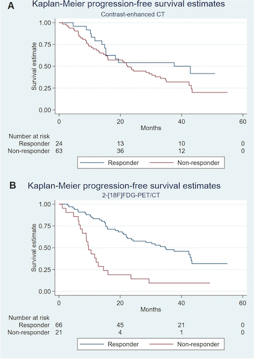Click 0.75 y-axis tick in panel B
The image size is (254, 359).
(x=44, y=226)
